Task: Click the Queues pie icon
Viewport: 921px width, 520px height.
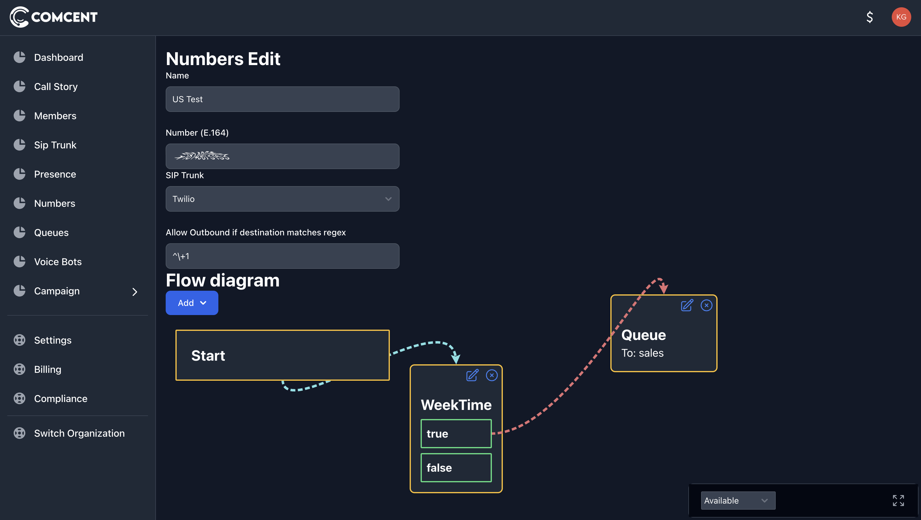Action: (x=19, y=233)
